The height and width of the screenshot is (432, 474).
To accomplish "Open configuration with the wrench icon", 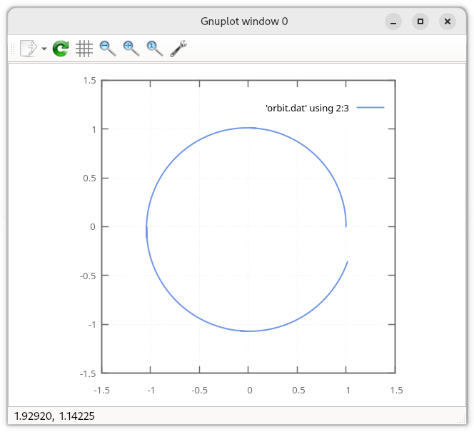I will click(178, 49).
